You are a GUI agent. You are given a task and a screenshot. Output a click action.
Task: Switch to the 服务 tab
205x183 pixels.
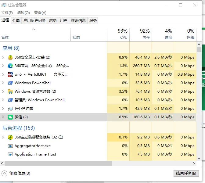[x=93, y=20]
